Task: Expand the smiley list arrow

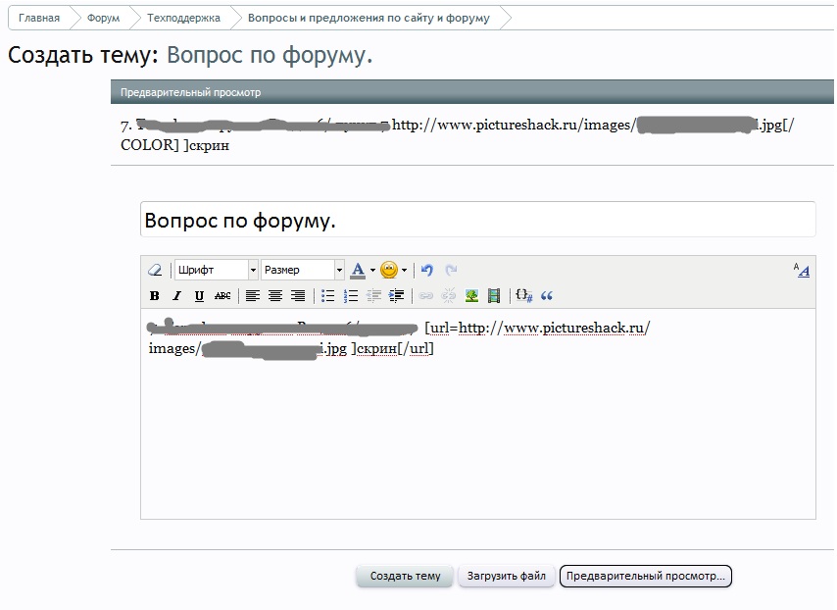Action: pos(404,270)
